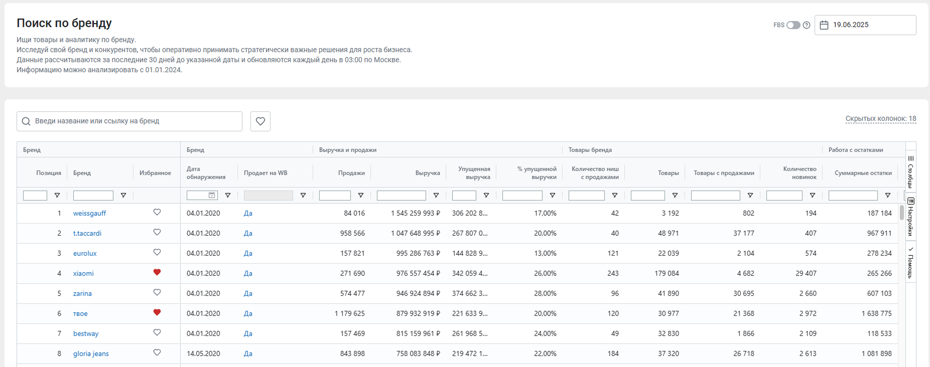Image resolution: width=930 pixels, height=367 pixels.
Task: Open the hidden columns link (18)
Action: click(x=881, y=119)
